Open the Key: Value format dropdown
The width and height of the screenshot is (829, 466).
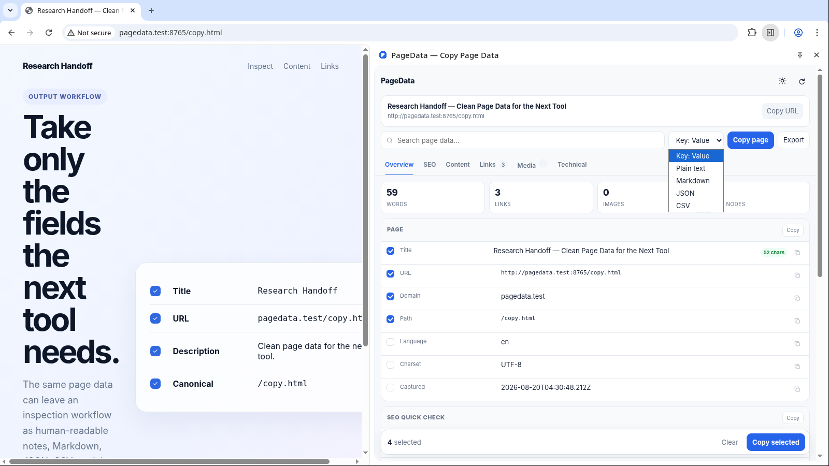[696, 140]
